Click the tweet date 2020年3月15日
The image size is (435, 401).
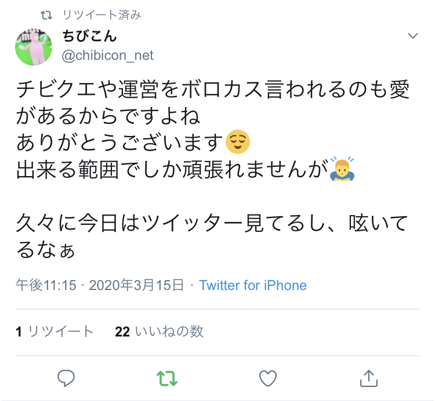(136, 285)
